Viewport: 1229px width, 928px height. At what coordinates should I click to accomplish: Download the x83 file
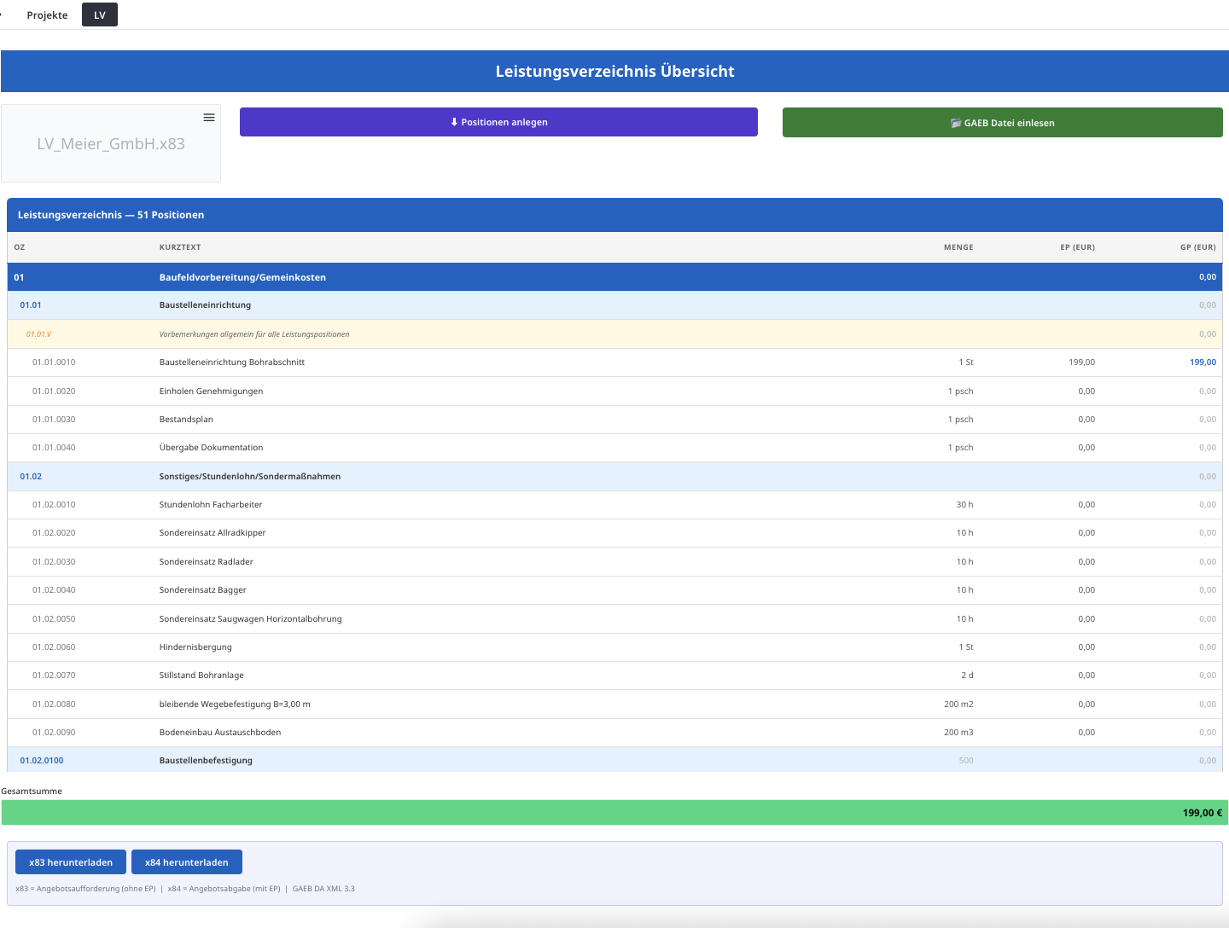71,862
